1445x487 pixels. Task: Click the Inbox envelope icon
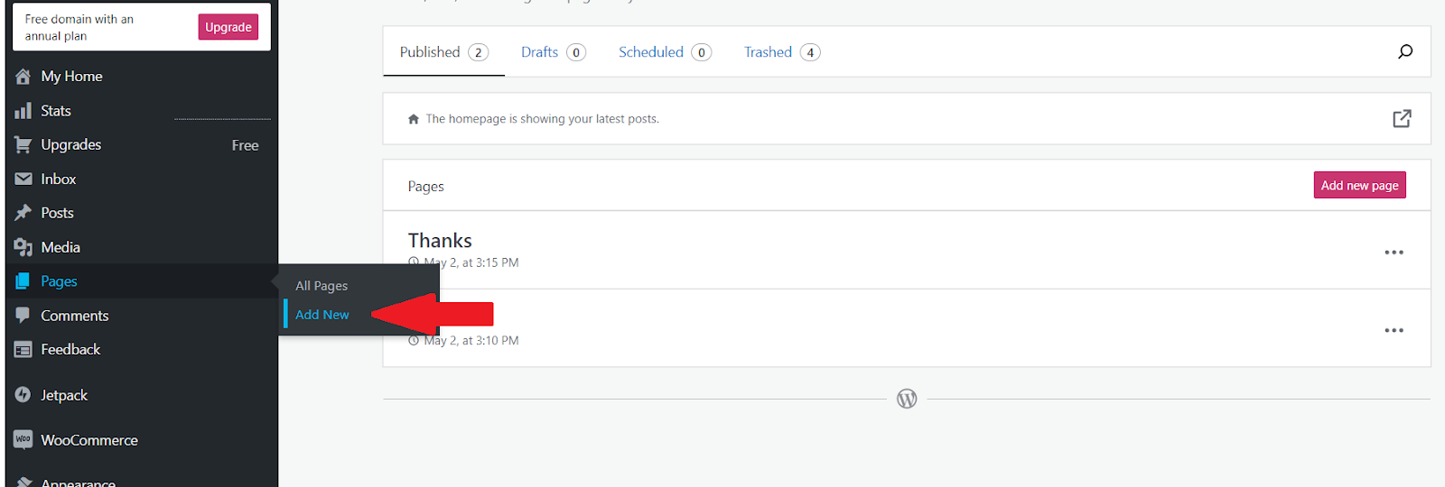pos(23,179)
